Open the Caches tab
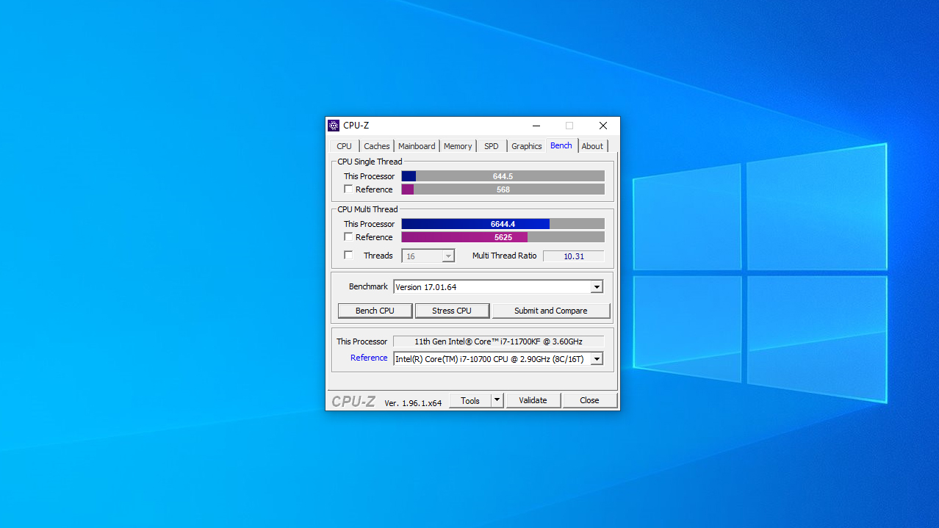The height and width of the screenshot is (528, 939). (377, 146)
